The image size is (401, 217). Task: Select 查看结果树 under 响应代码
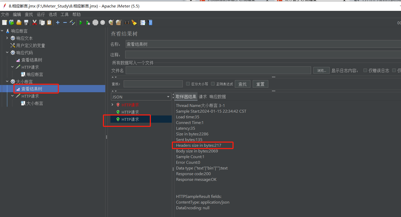click(x=32, y=60)
